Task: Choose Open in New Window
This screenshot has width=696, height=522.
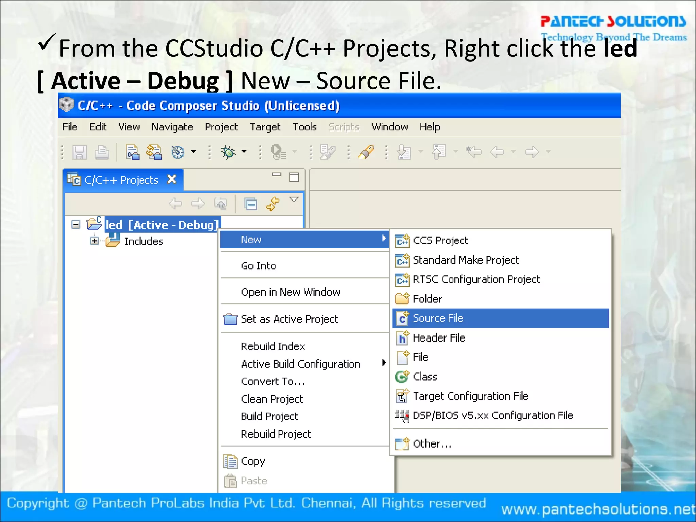Action: tap(304, 292)
